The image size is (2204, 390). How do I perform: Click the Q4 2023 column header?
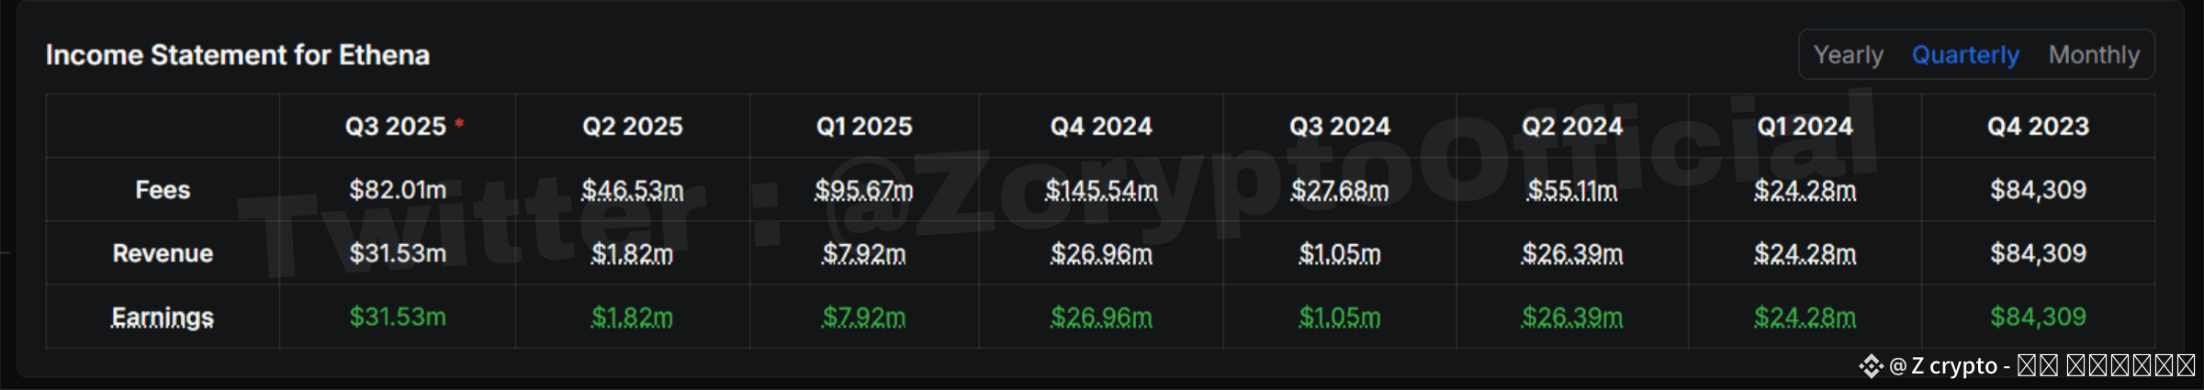pyautogui.click(x=2039, y=127)
